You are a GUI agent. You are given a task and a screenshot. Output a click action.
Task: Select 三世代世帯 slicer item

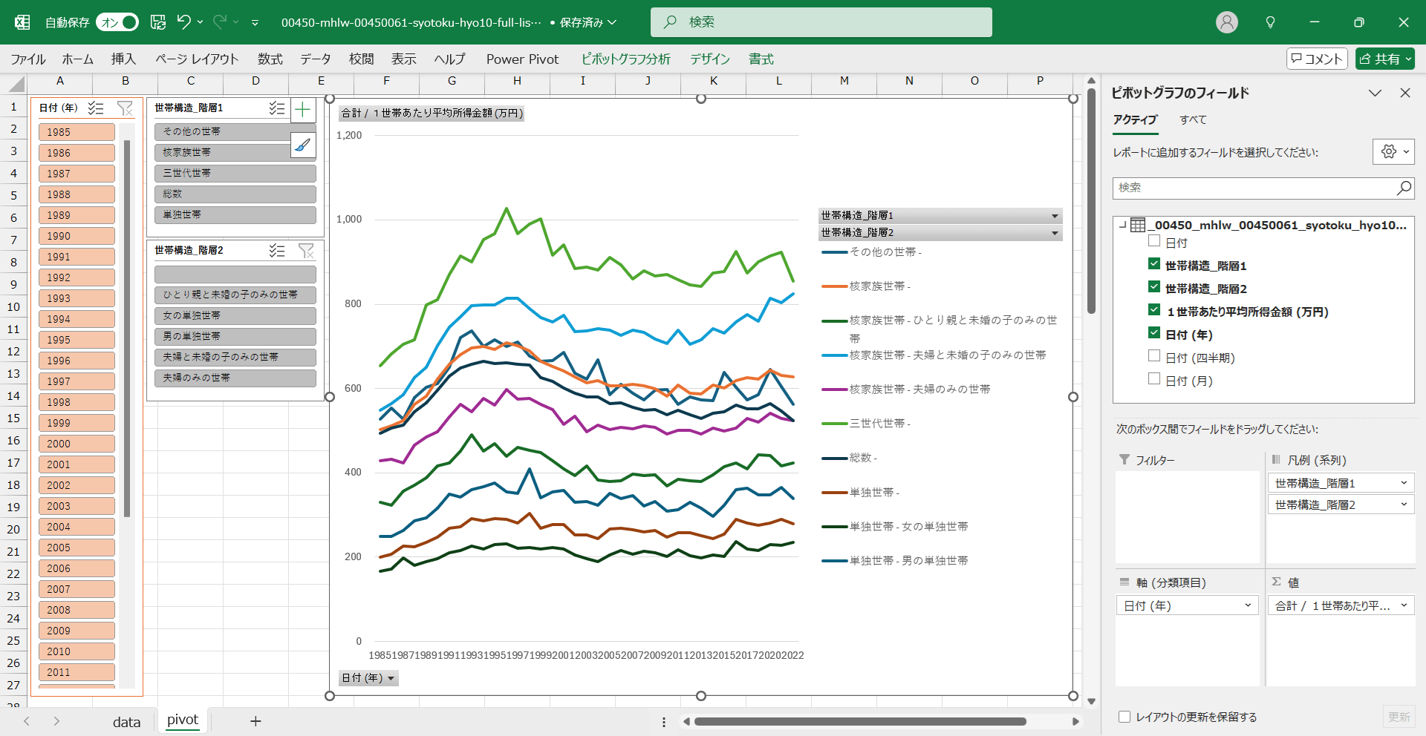pyautogui.click(x=235, y=173)
